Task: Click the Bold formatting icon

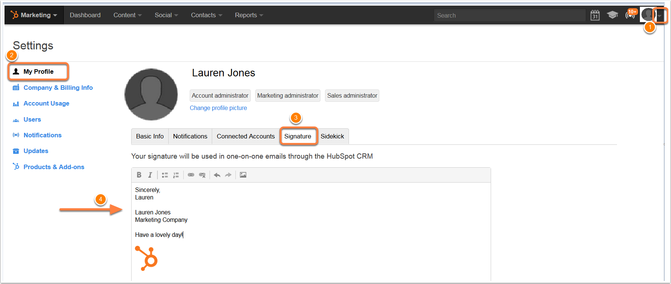Action: (139, 175)
